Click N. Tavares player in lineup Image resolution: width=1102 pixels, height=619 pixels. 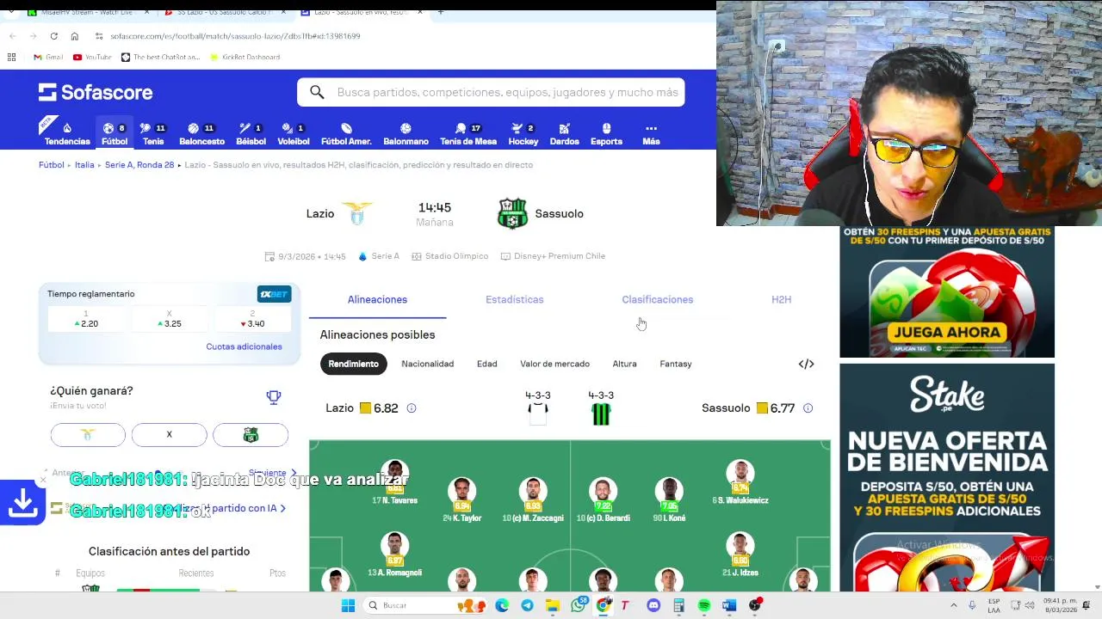pos(394,483)
